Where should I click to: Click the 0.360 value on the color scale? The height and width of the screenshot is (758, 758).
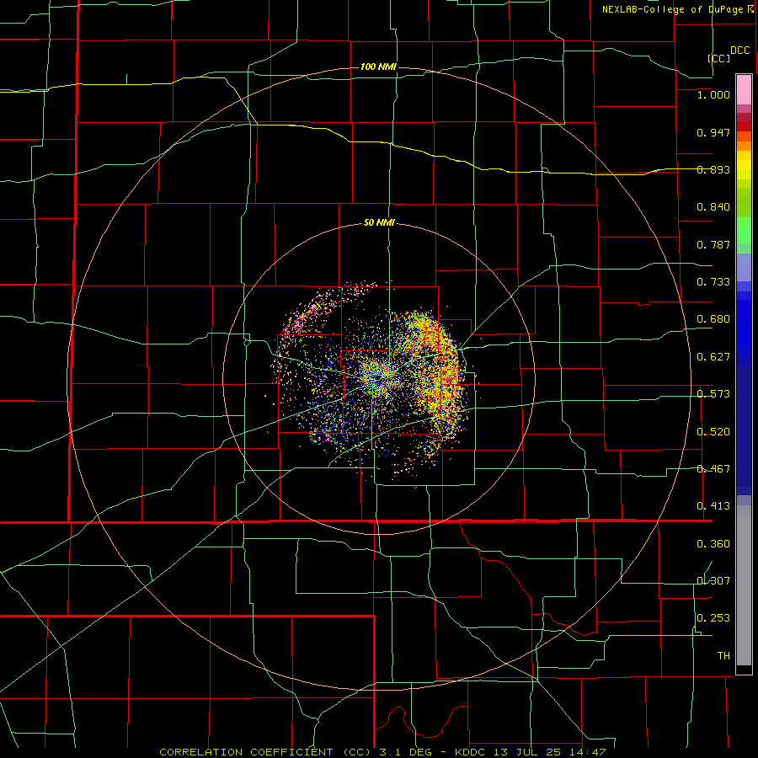713,544
